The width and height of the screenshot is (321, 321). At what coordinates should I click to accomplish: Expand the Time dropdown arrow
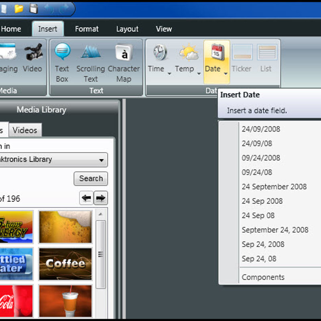pyautogui.click(x=169, y=73)
